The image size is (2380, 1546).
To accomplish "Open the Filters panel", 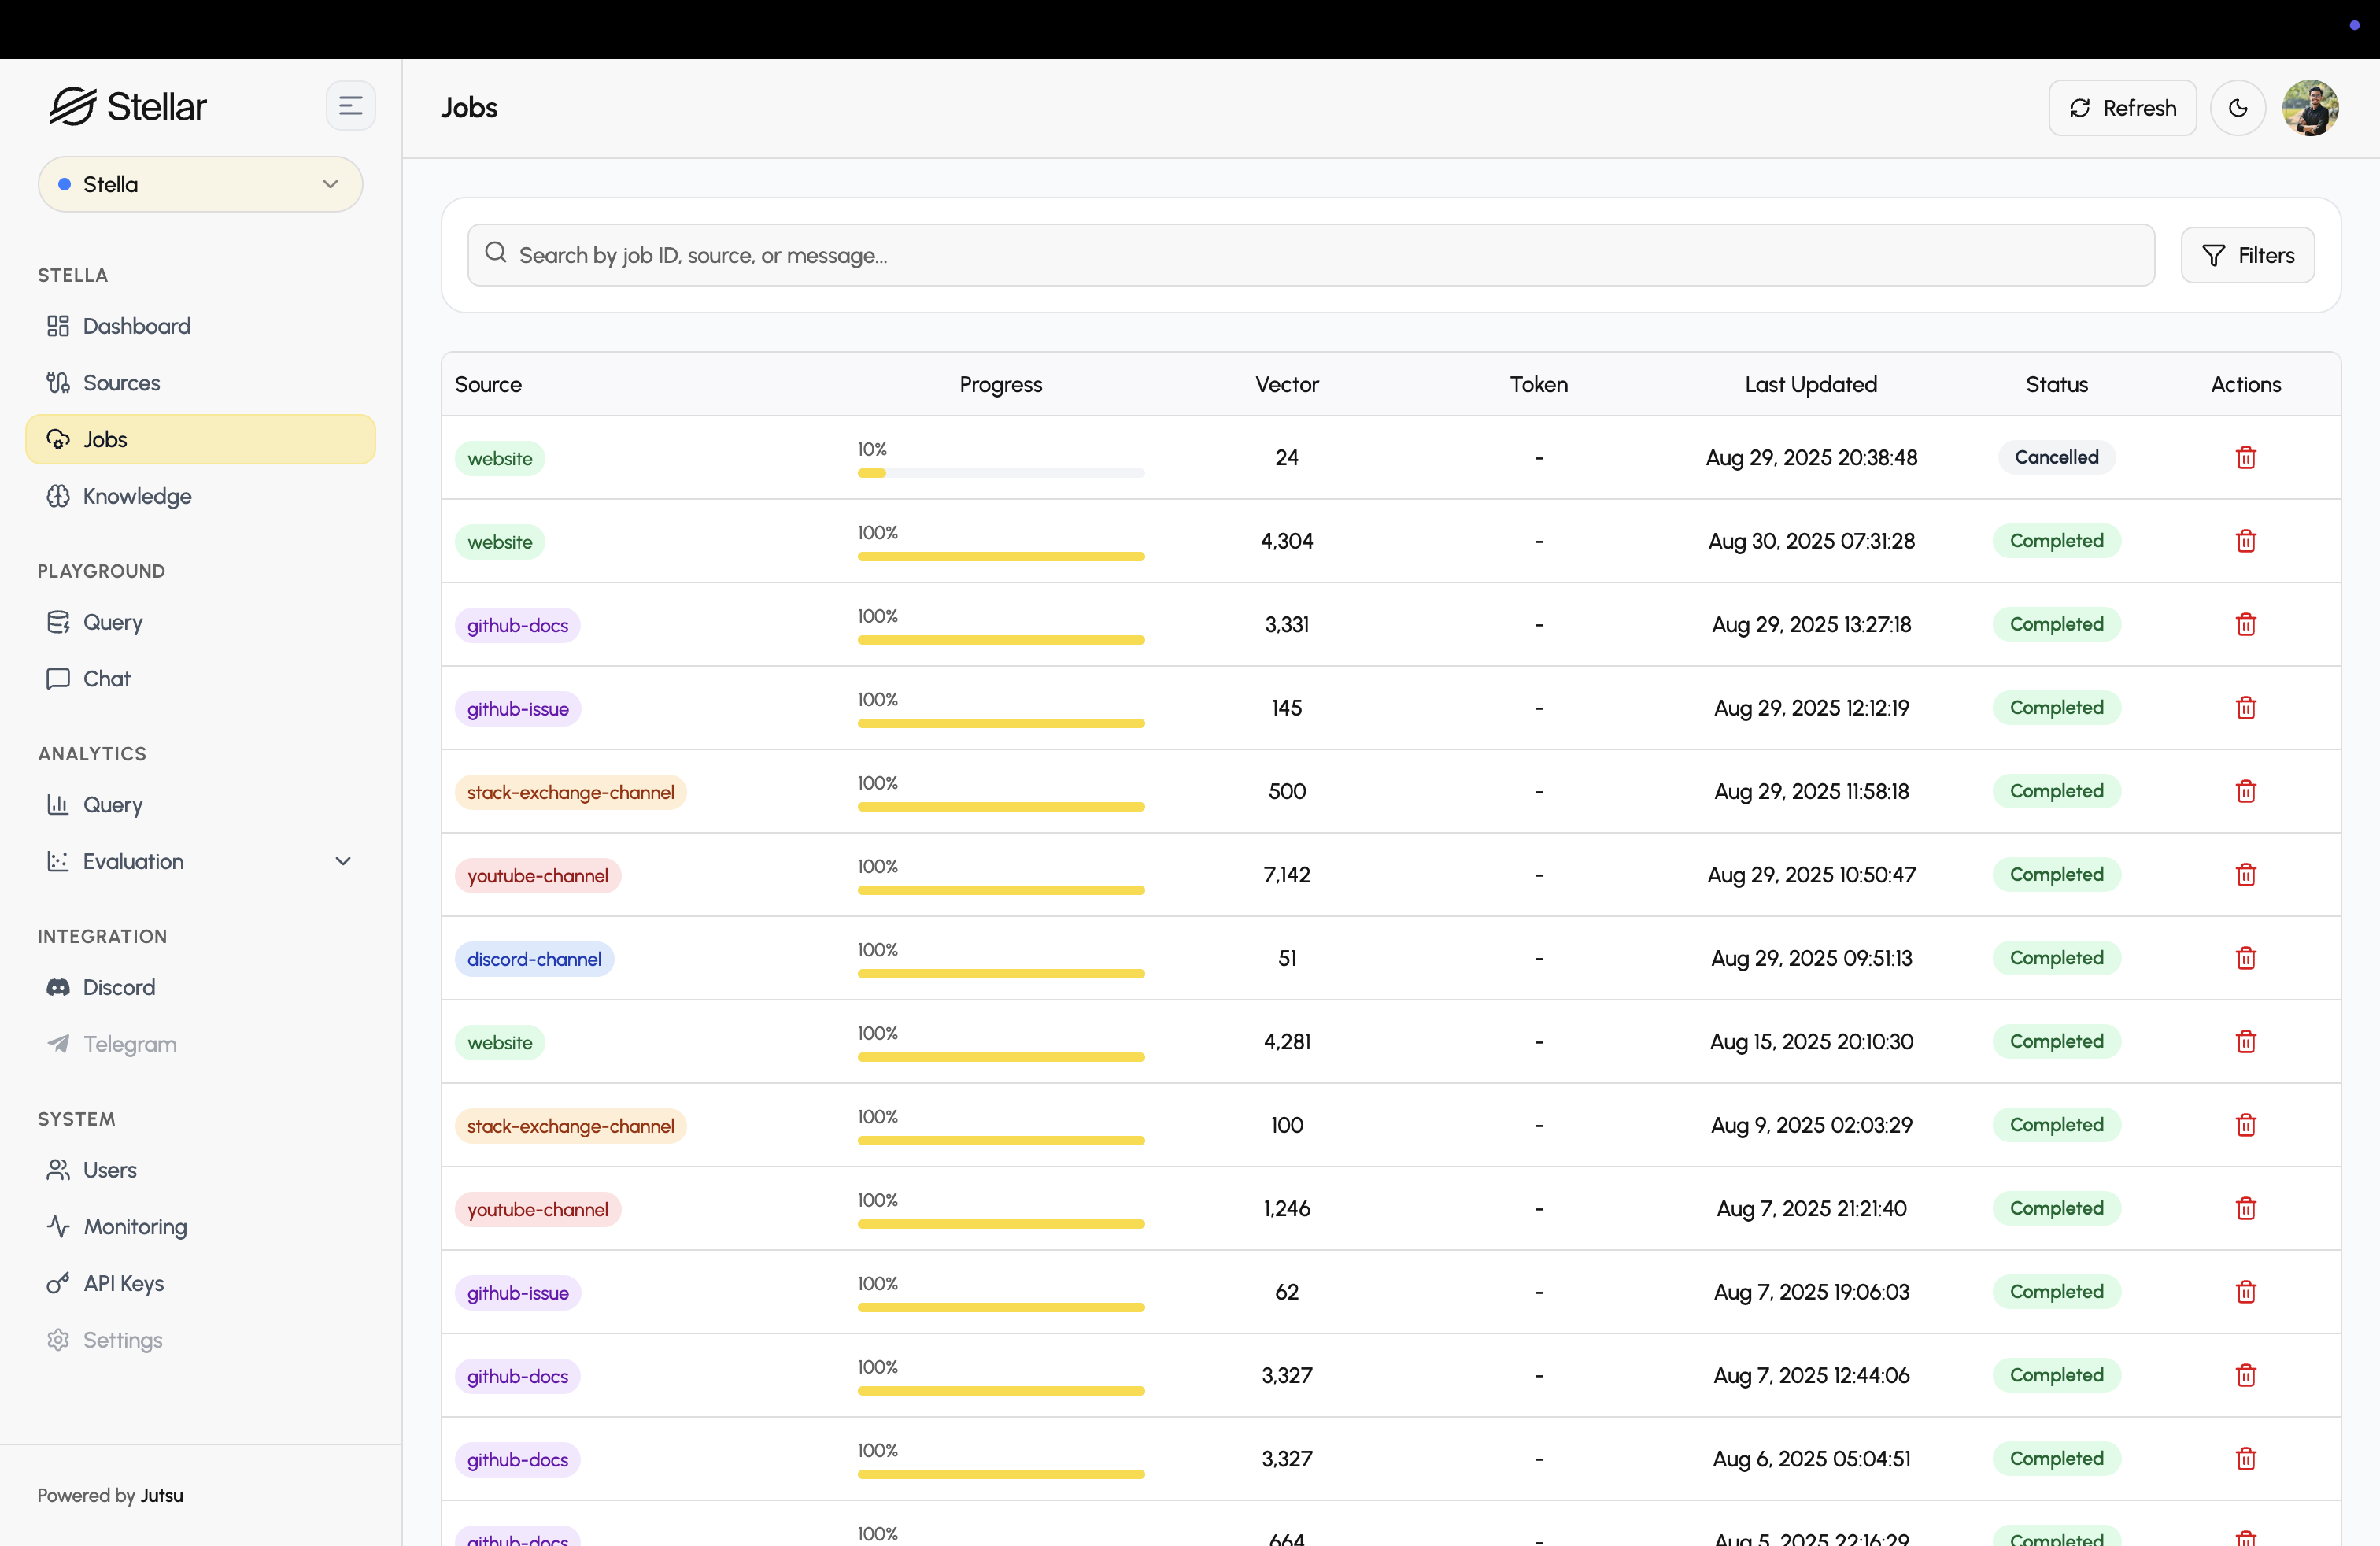I will [x=2247, y=255].
